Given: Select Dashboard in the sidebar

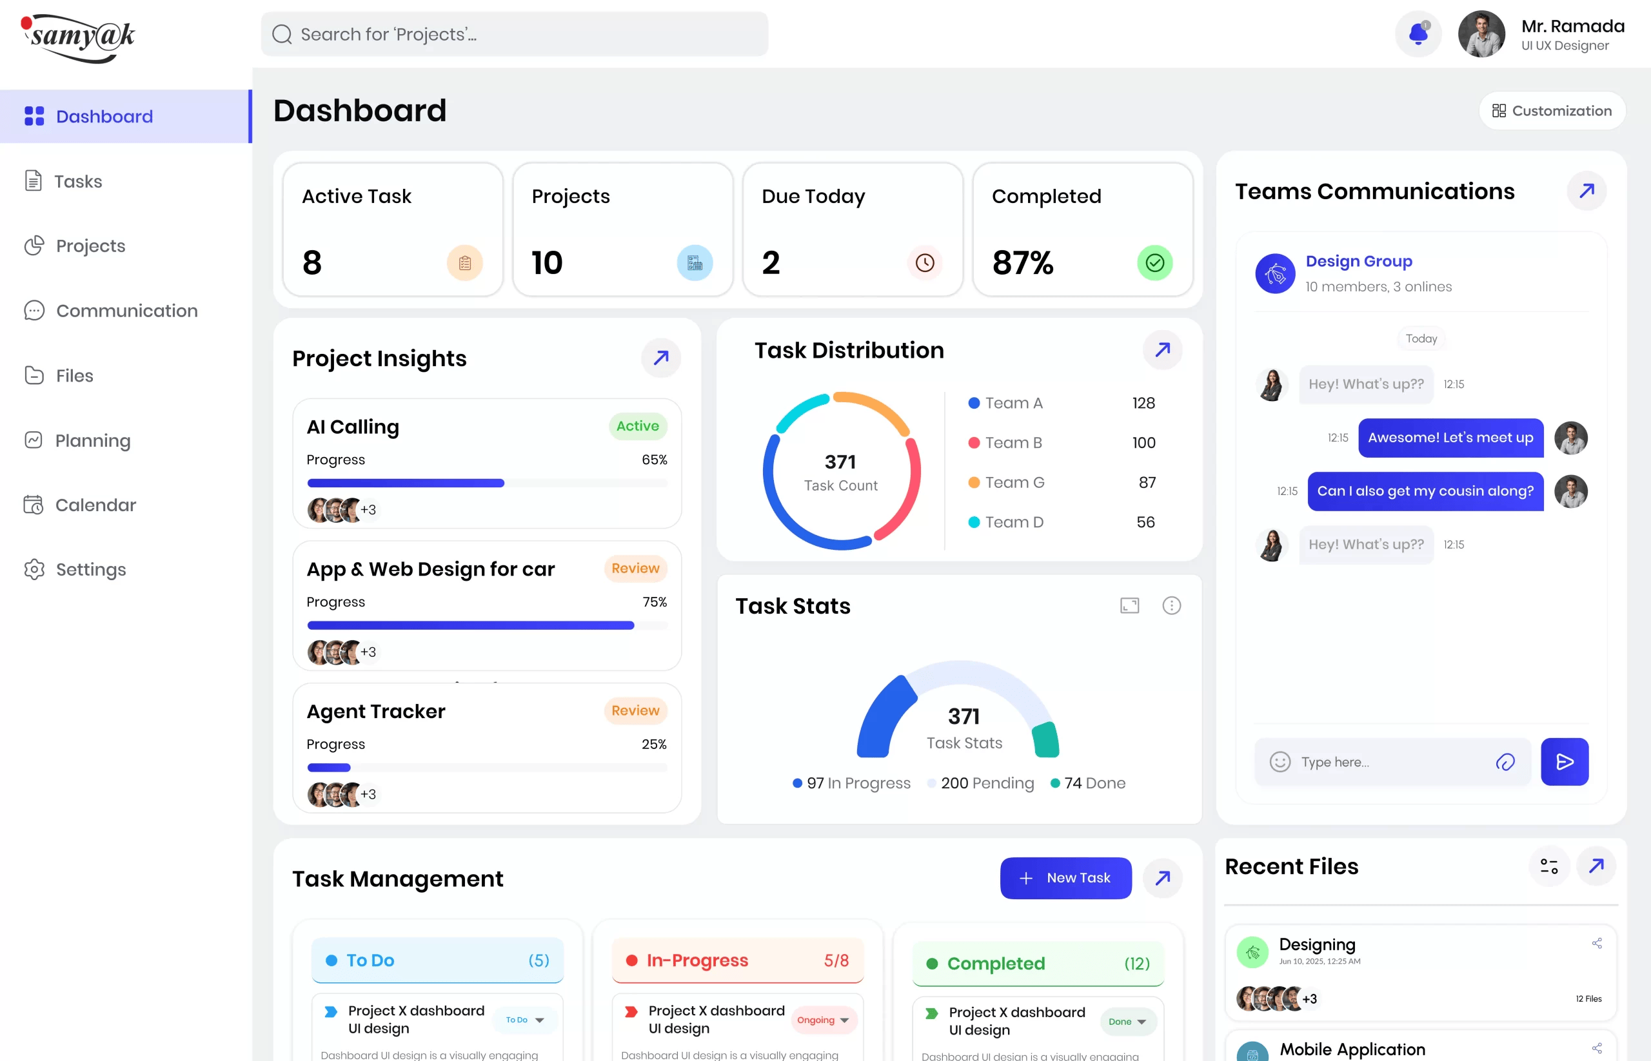Looking at the screenshot, I should [x=126, y=117].
